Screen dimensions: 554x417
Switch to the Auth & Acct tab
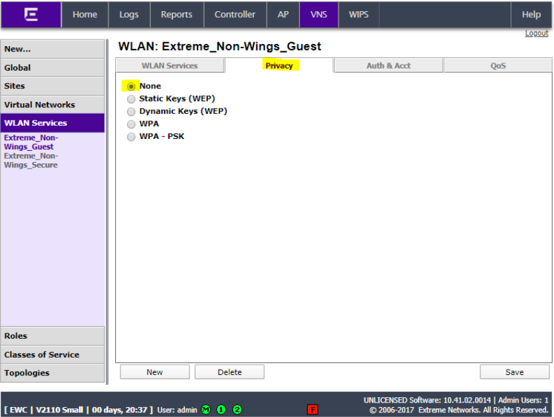pos(388,66)
